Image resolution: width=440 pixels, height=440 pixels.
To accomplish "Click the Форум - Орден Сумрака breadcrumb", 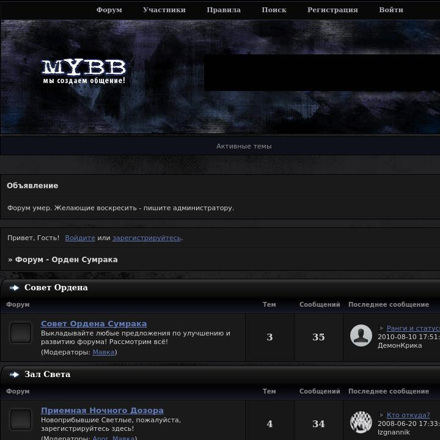I will (66, 260).
